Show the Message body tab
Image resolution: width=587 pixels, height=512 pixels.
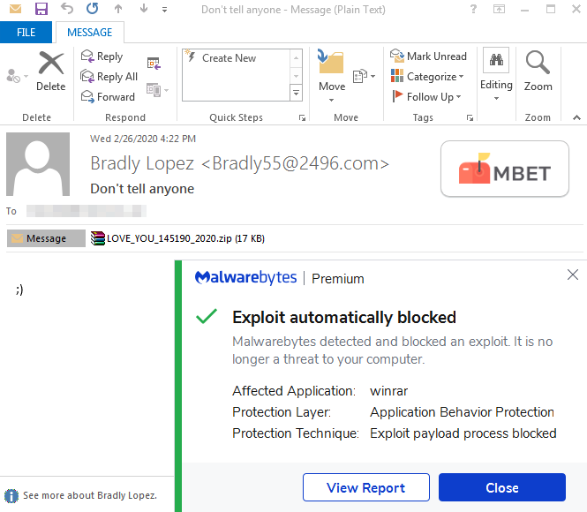46,238
